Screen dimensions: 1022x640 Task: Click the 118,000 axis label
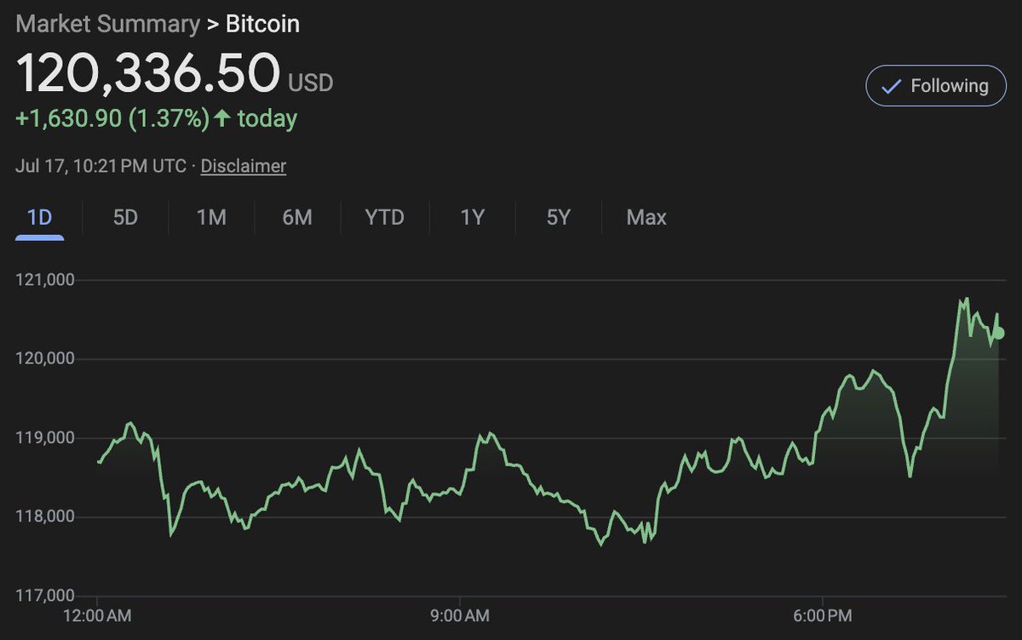46,517
